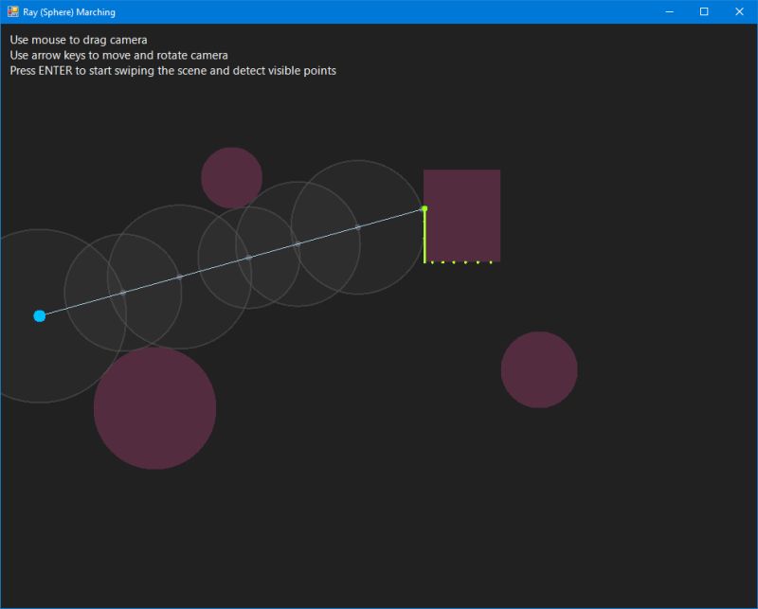Screen dimensions: 758x609
Task: Click the maximize window control
Action: click(702, 11)
